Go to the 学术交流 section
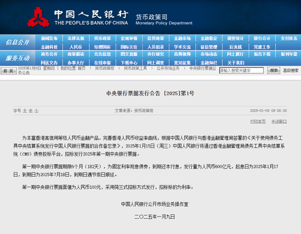The image size is (301, 234). click(x=182, y=47)
